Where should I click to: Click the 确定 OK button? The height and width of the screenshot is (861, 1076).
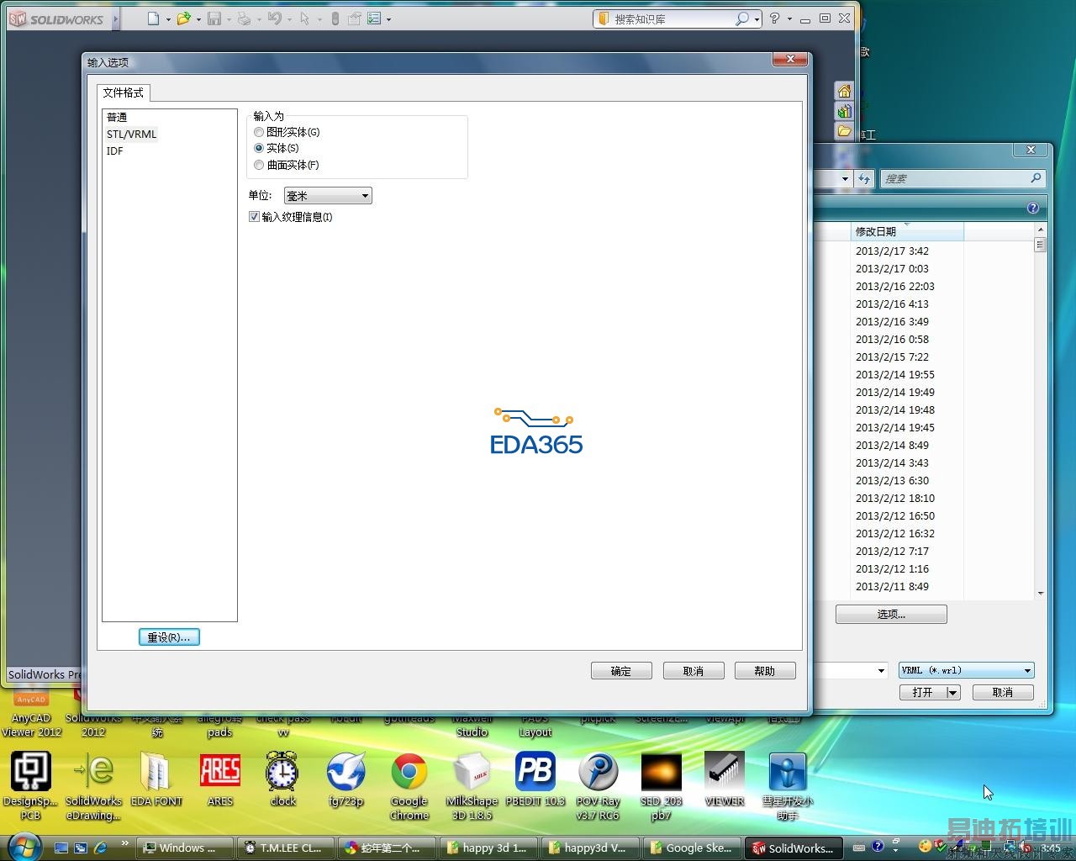coord(621,671)
